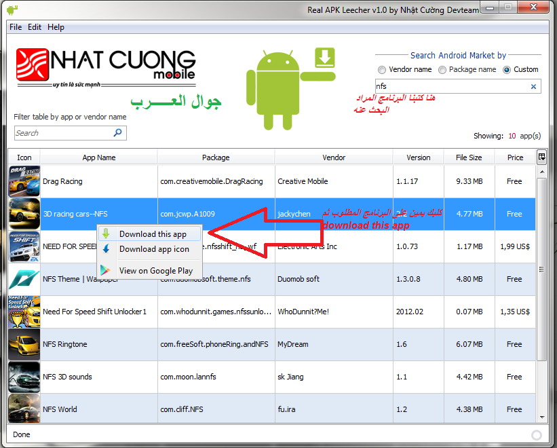Click the Need For Speed Shift Unlocker icon
Image resolution: width=557 pixels, height=448 pixels.
[24, 312]
